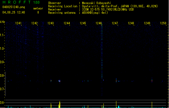This screenshot has width=169, height=108.
Task: Click the vertical noise streak after 1246
Action: click(102, 51)
